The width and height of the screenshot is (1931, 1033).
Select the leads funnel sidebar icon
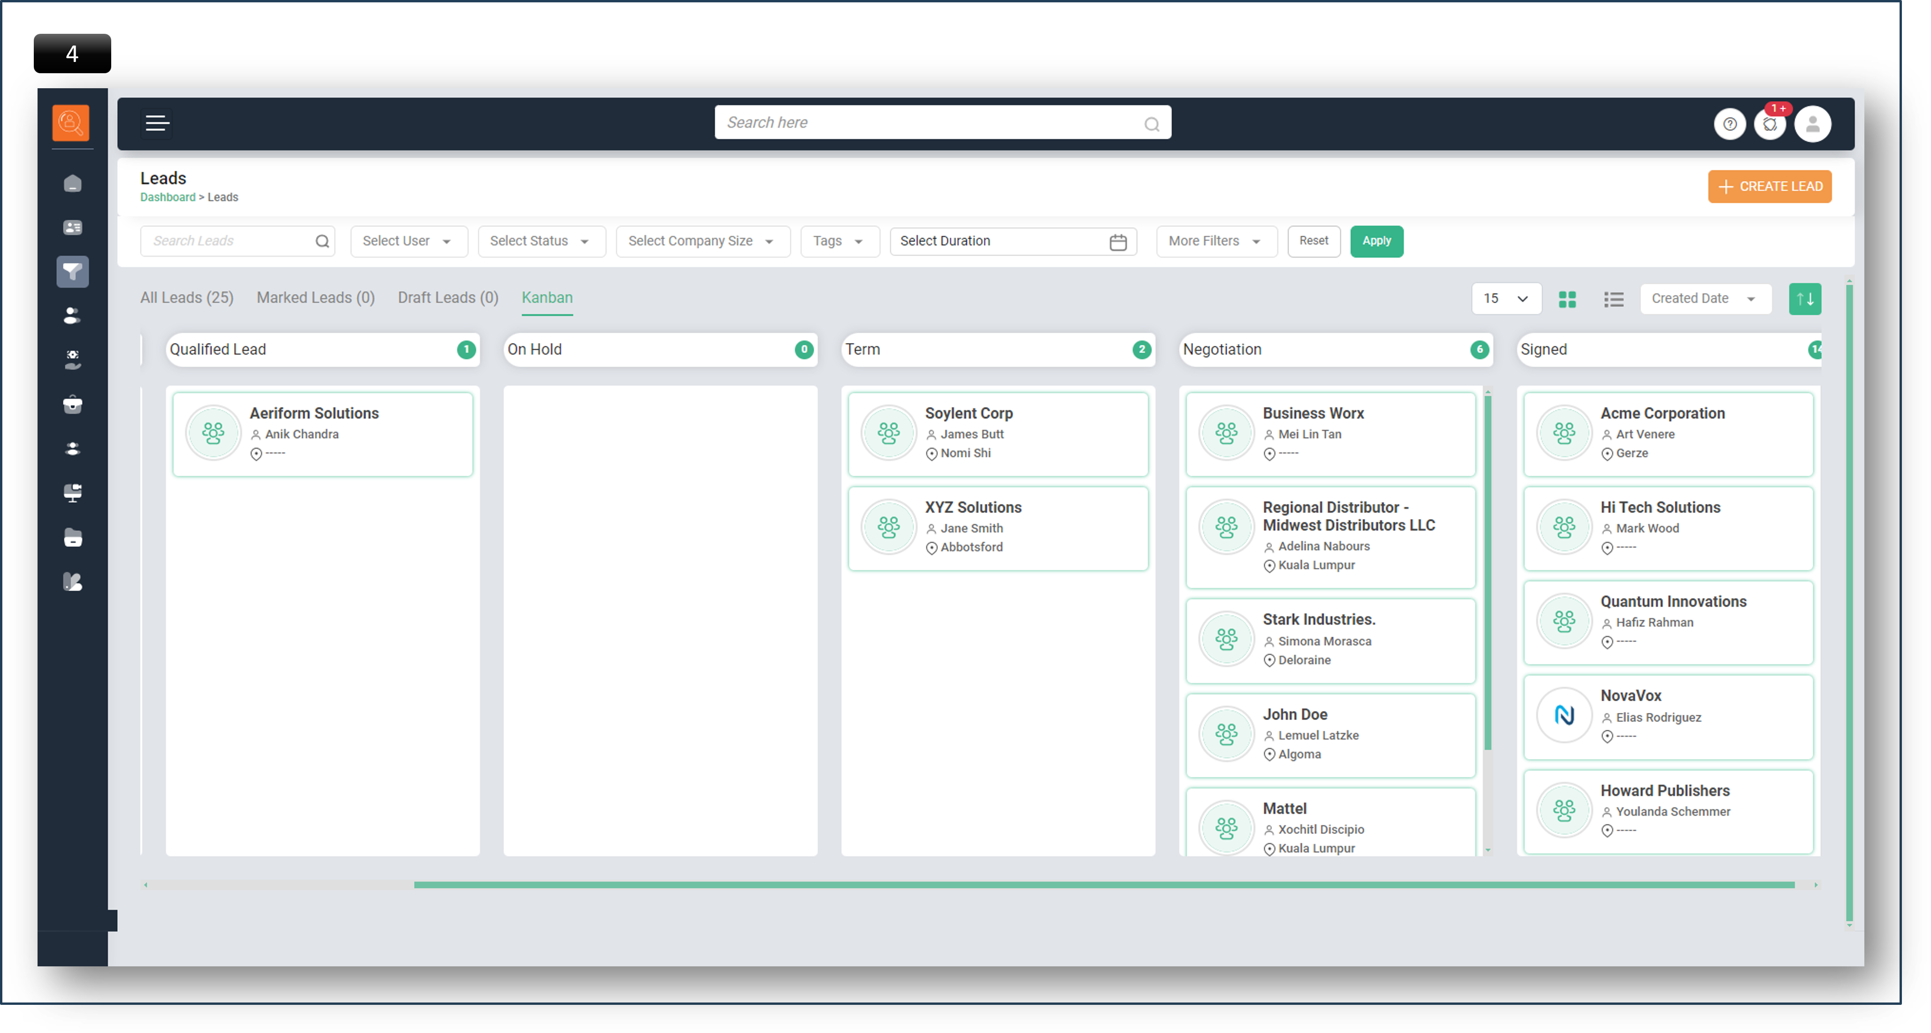coord(73,271)
